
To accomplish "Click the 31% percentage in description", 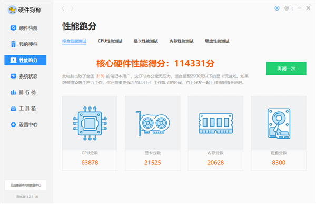I will click(x=100, y=76).
